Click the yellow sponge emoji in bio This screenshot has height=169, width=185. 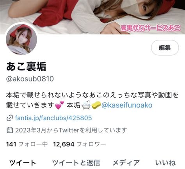tap(96, 105)
